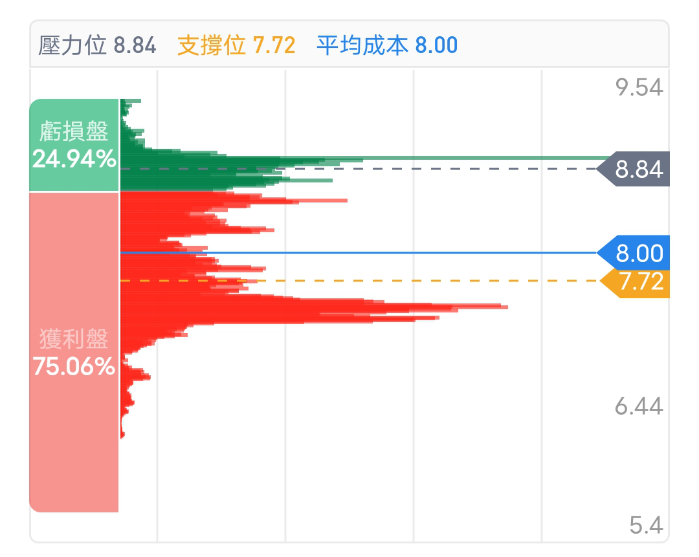Image resolution: width=699 pixels, height=557 pixels.
Task: Click the orange 7.72 support level tag
Action: [x=635, y=282]
